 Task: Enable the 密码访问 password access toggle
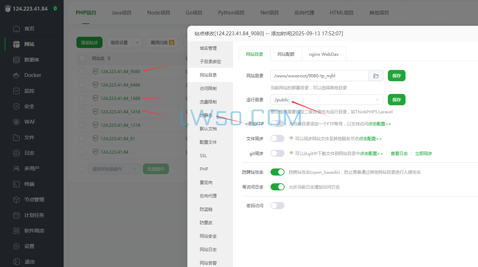[x=278, y=205]
